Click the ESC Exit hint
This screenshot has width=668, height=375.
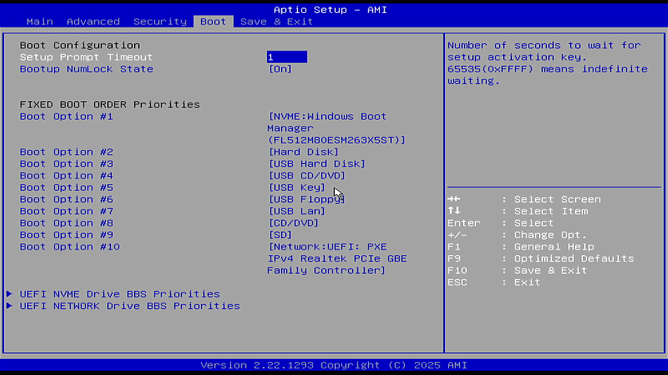click(494, 282)
